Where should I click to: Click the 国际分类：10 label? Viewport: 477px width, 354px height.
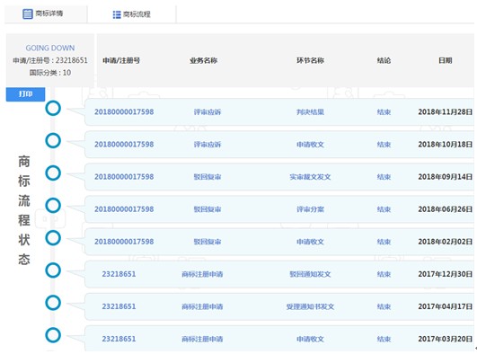tap(50, 73)
